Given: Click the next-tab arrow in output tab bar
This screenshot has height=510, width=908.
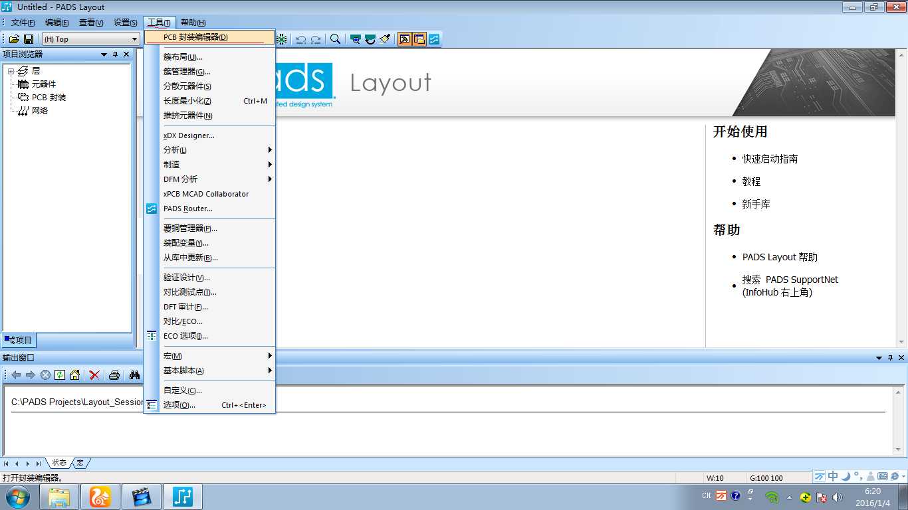Looking at the screenshot, I should click(x=28, y=464).
